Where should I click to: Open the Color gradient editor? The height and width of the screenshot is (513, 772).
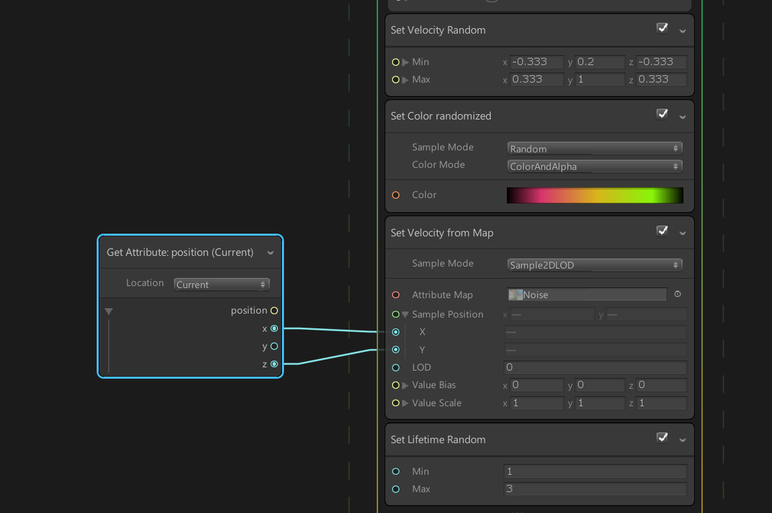click(x=594, y=195)
